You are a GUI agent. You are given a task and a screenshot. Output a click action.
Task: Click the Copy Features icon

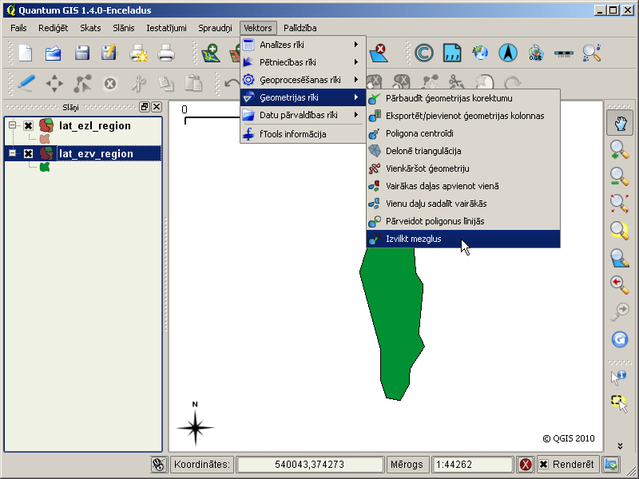pyautogui.click(x=166, y=84)
